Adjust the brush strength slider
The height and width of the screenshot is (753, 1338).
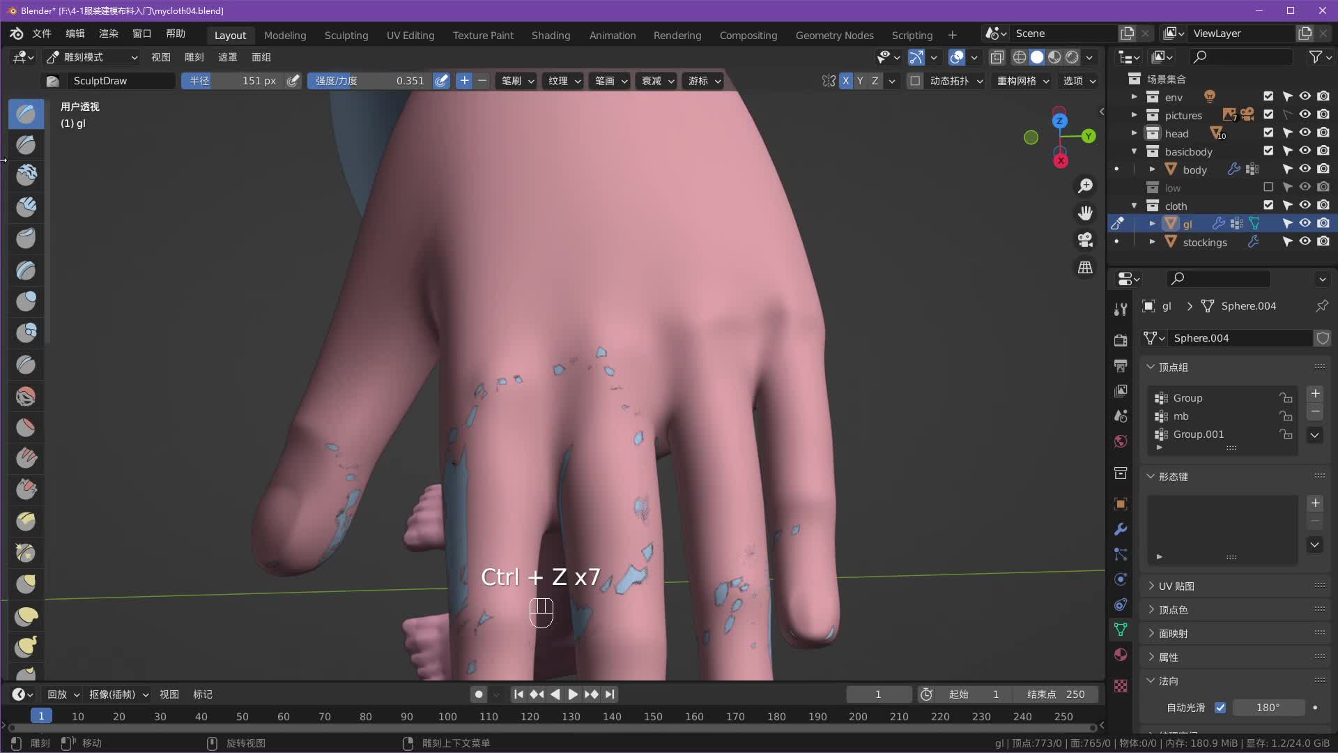click(369, 81)
